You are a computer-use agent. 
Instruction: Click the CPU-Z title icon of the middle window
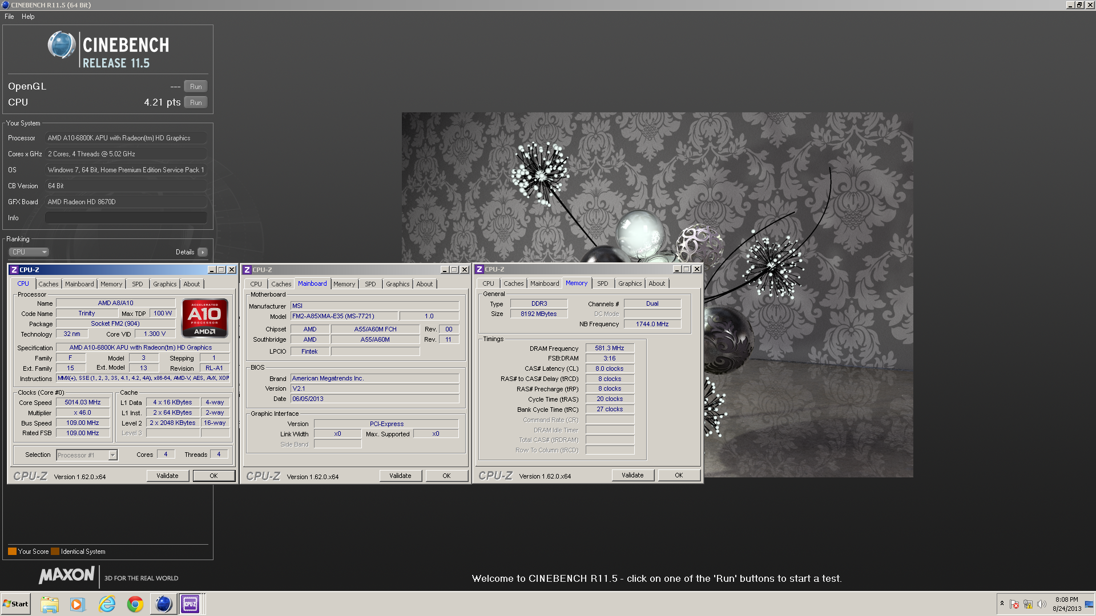247,270
